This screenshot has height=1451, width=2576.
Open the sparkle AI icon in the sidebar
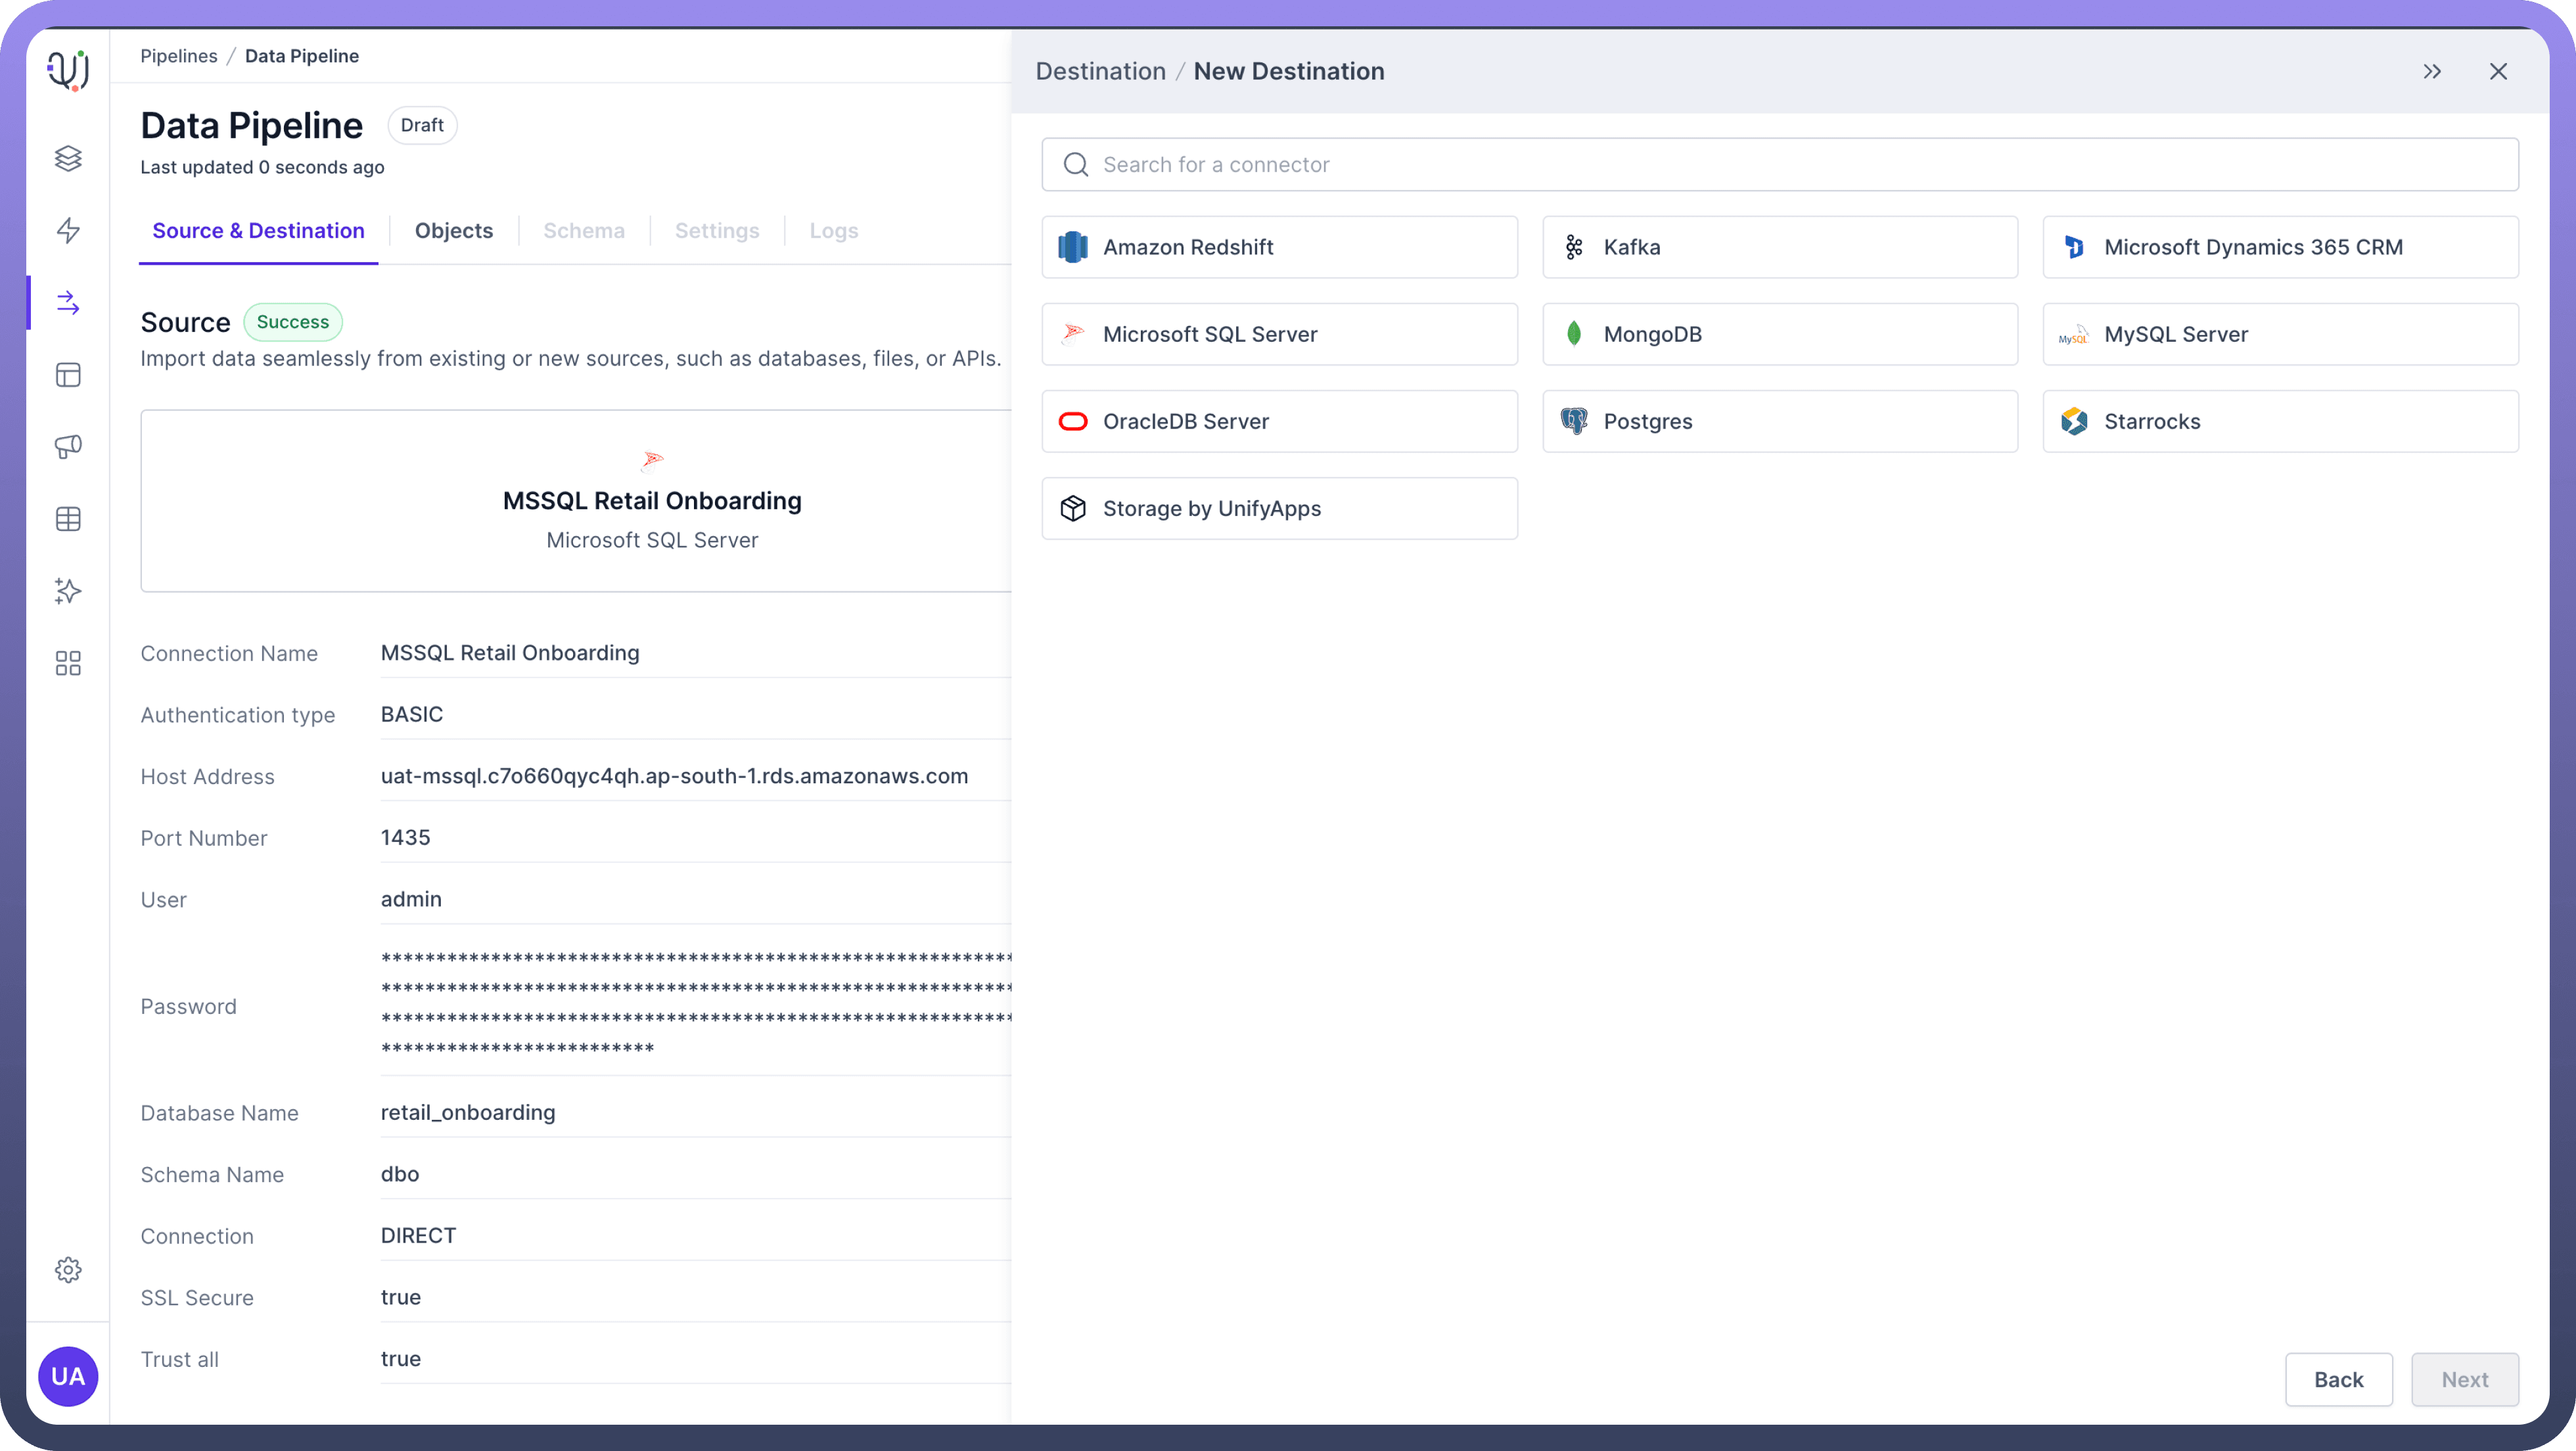point(68,591)
